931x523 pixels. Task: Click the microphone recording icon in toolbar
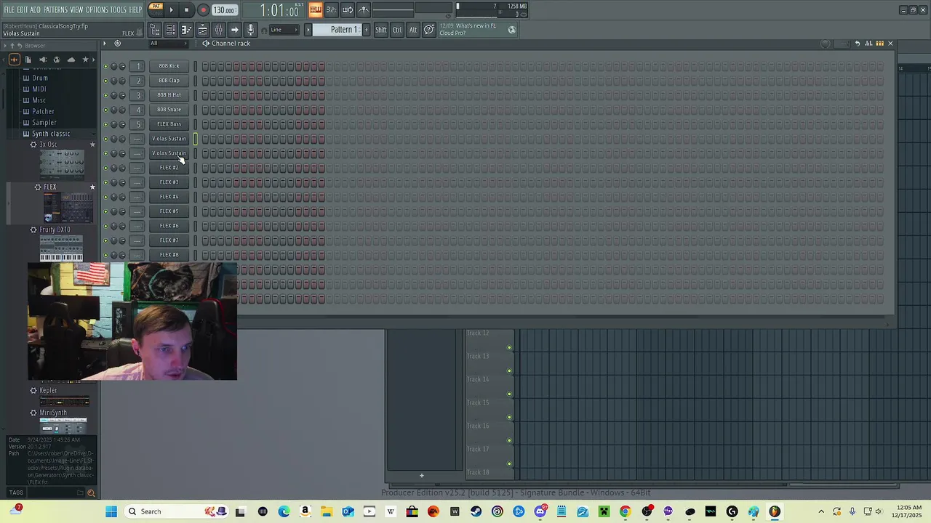point(250,30)
